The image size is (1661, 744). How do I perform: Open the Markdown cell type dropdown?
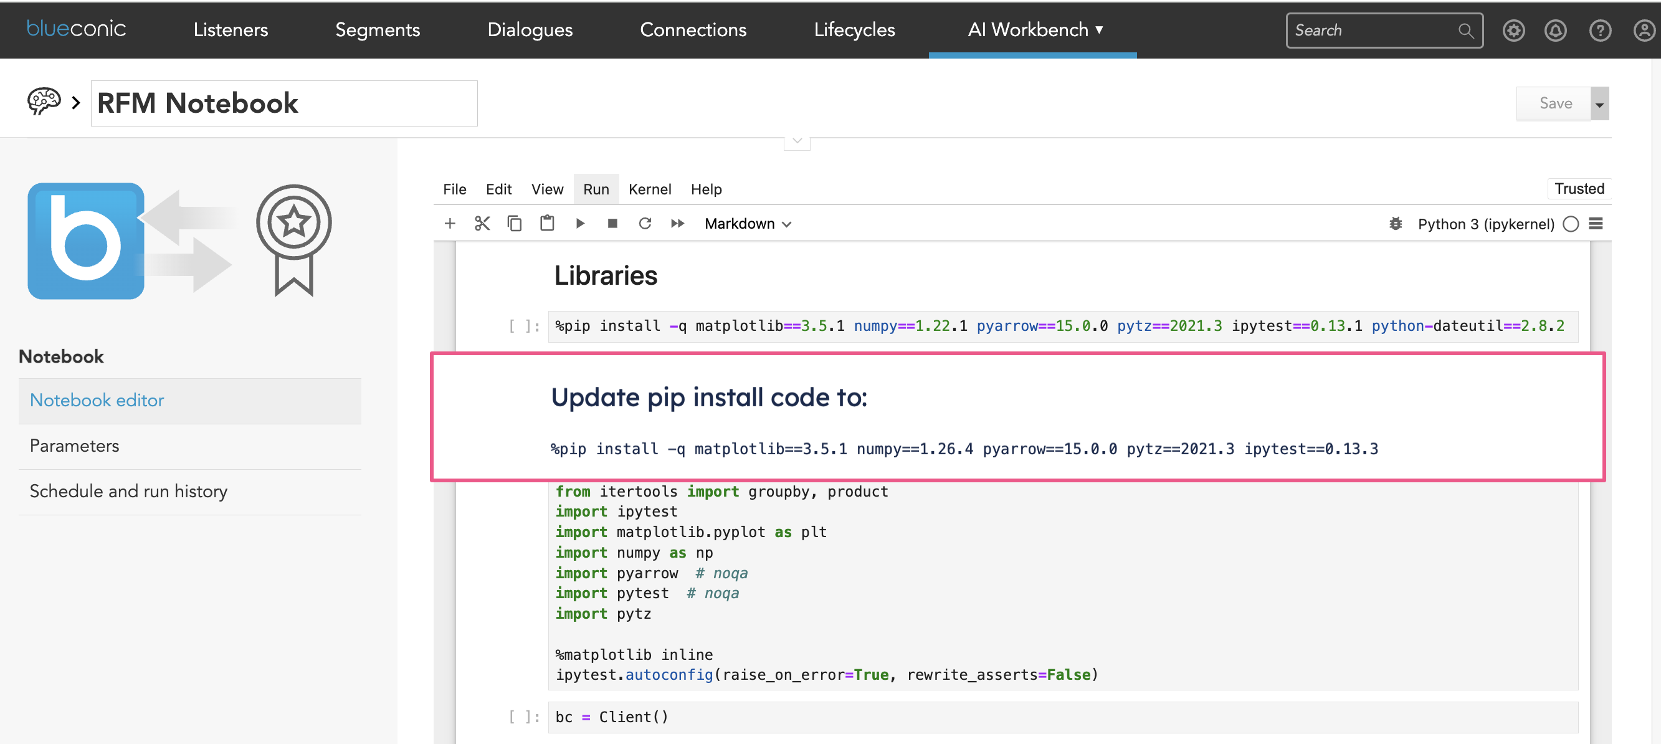click(x=747, y=224)
